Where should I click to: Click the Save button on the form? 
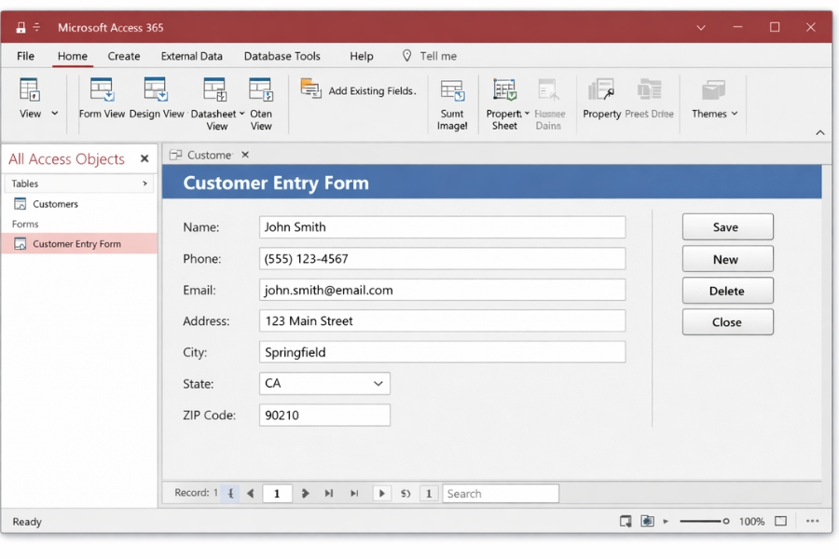coord(727,226)
